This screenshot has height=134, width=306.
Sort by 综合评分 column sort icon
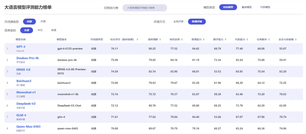click(x=137, y=39)
